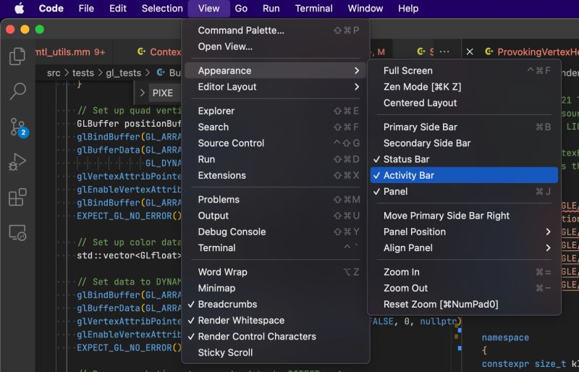Show Terminal from the View menu

coord(275,248)
